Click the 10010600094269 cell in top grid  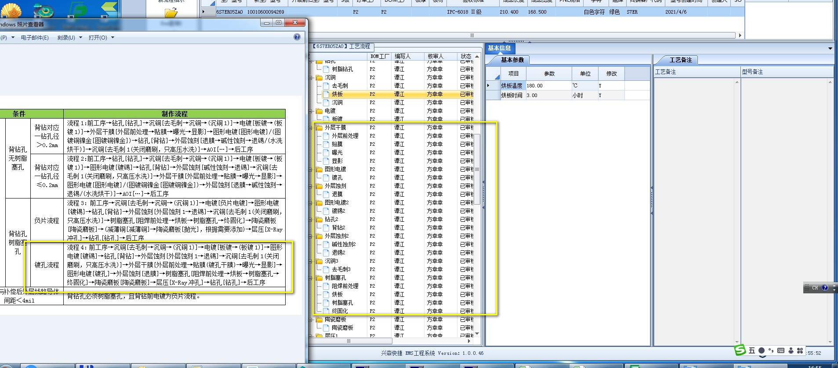point(265,12)
